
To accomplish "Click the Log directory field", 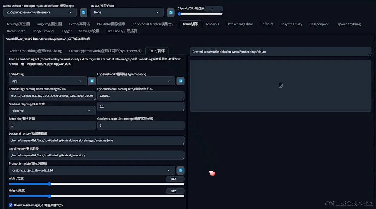I will tap(97, 155).
